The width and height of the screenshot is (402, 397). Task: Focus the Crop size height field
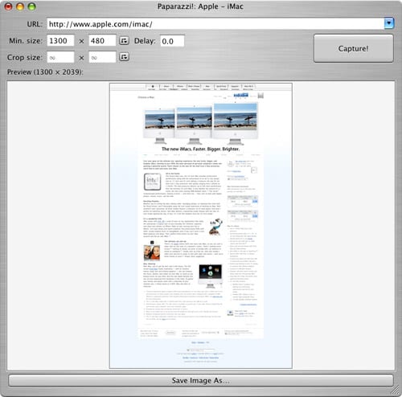point(102,57)
